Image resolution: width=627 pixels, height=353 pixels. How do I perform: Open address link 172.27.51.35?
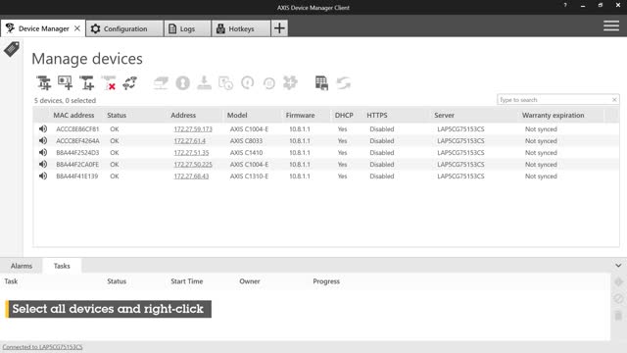(x=191, y=153)
